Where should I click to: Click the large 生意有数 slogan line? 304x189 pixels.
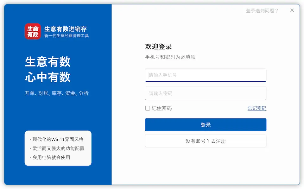coord(48,62)
